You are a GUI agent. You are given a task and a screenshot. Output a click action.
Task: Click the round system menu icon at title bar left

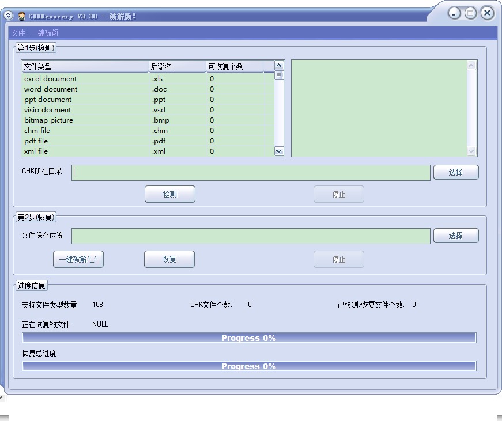point(9,16)
